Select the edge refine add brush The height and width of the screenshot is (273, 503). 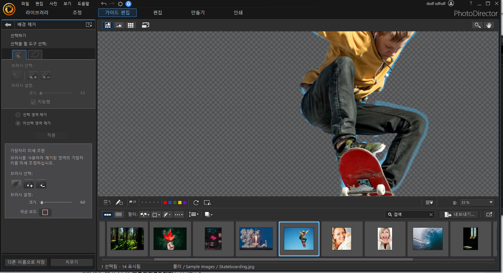coord(29,184)
